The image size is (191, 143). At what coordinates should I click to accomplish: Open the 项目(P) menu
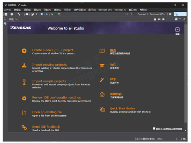point(67,10)
